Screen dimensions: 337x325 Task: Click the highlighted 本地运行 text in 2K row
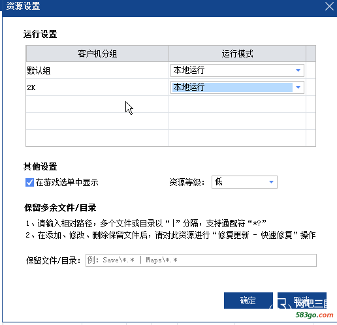[189, 87]
